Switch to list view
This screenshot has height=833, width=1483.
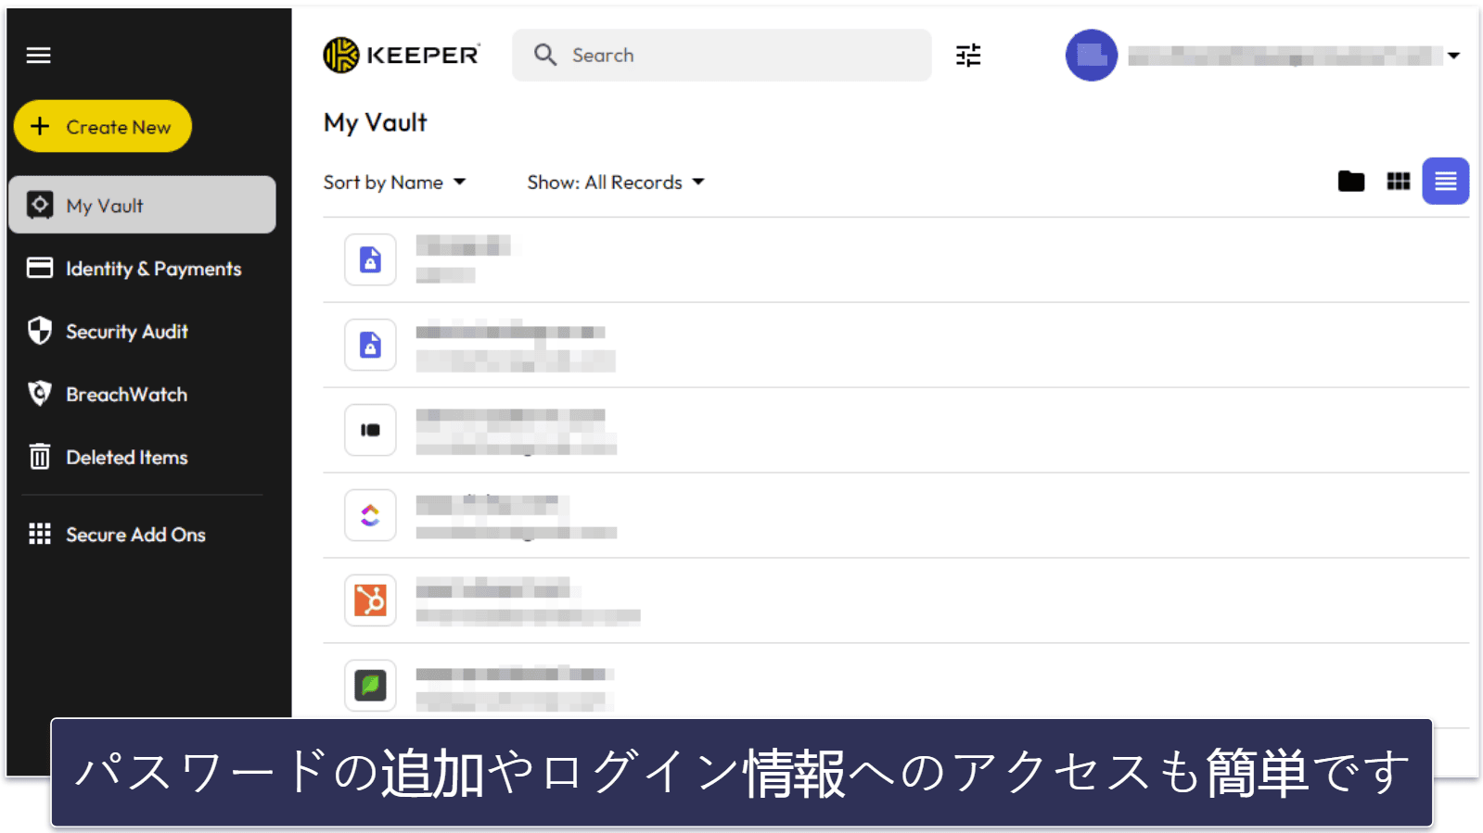coord(1446,181)
